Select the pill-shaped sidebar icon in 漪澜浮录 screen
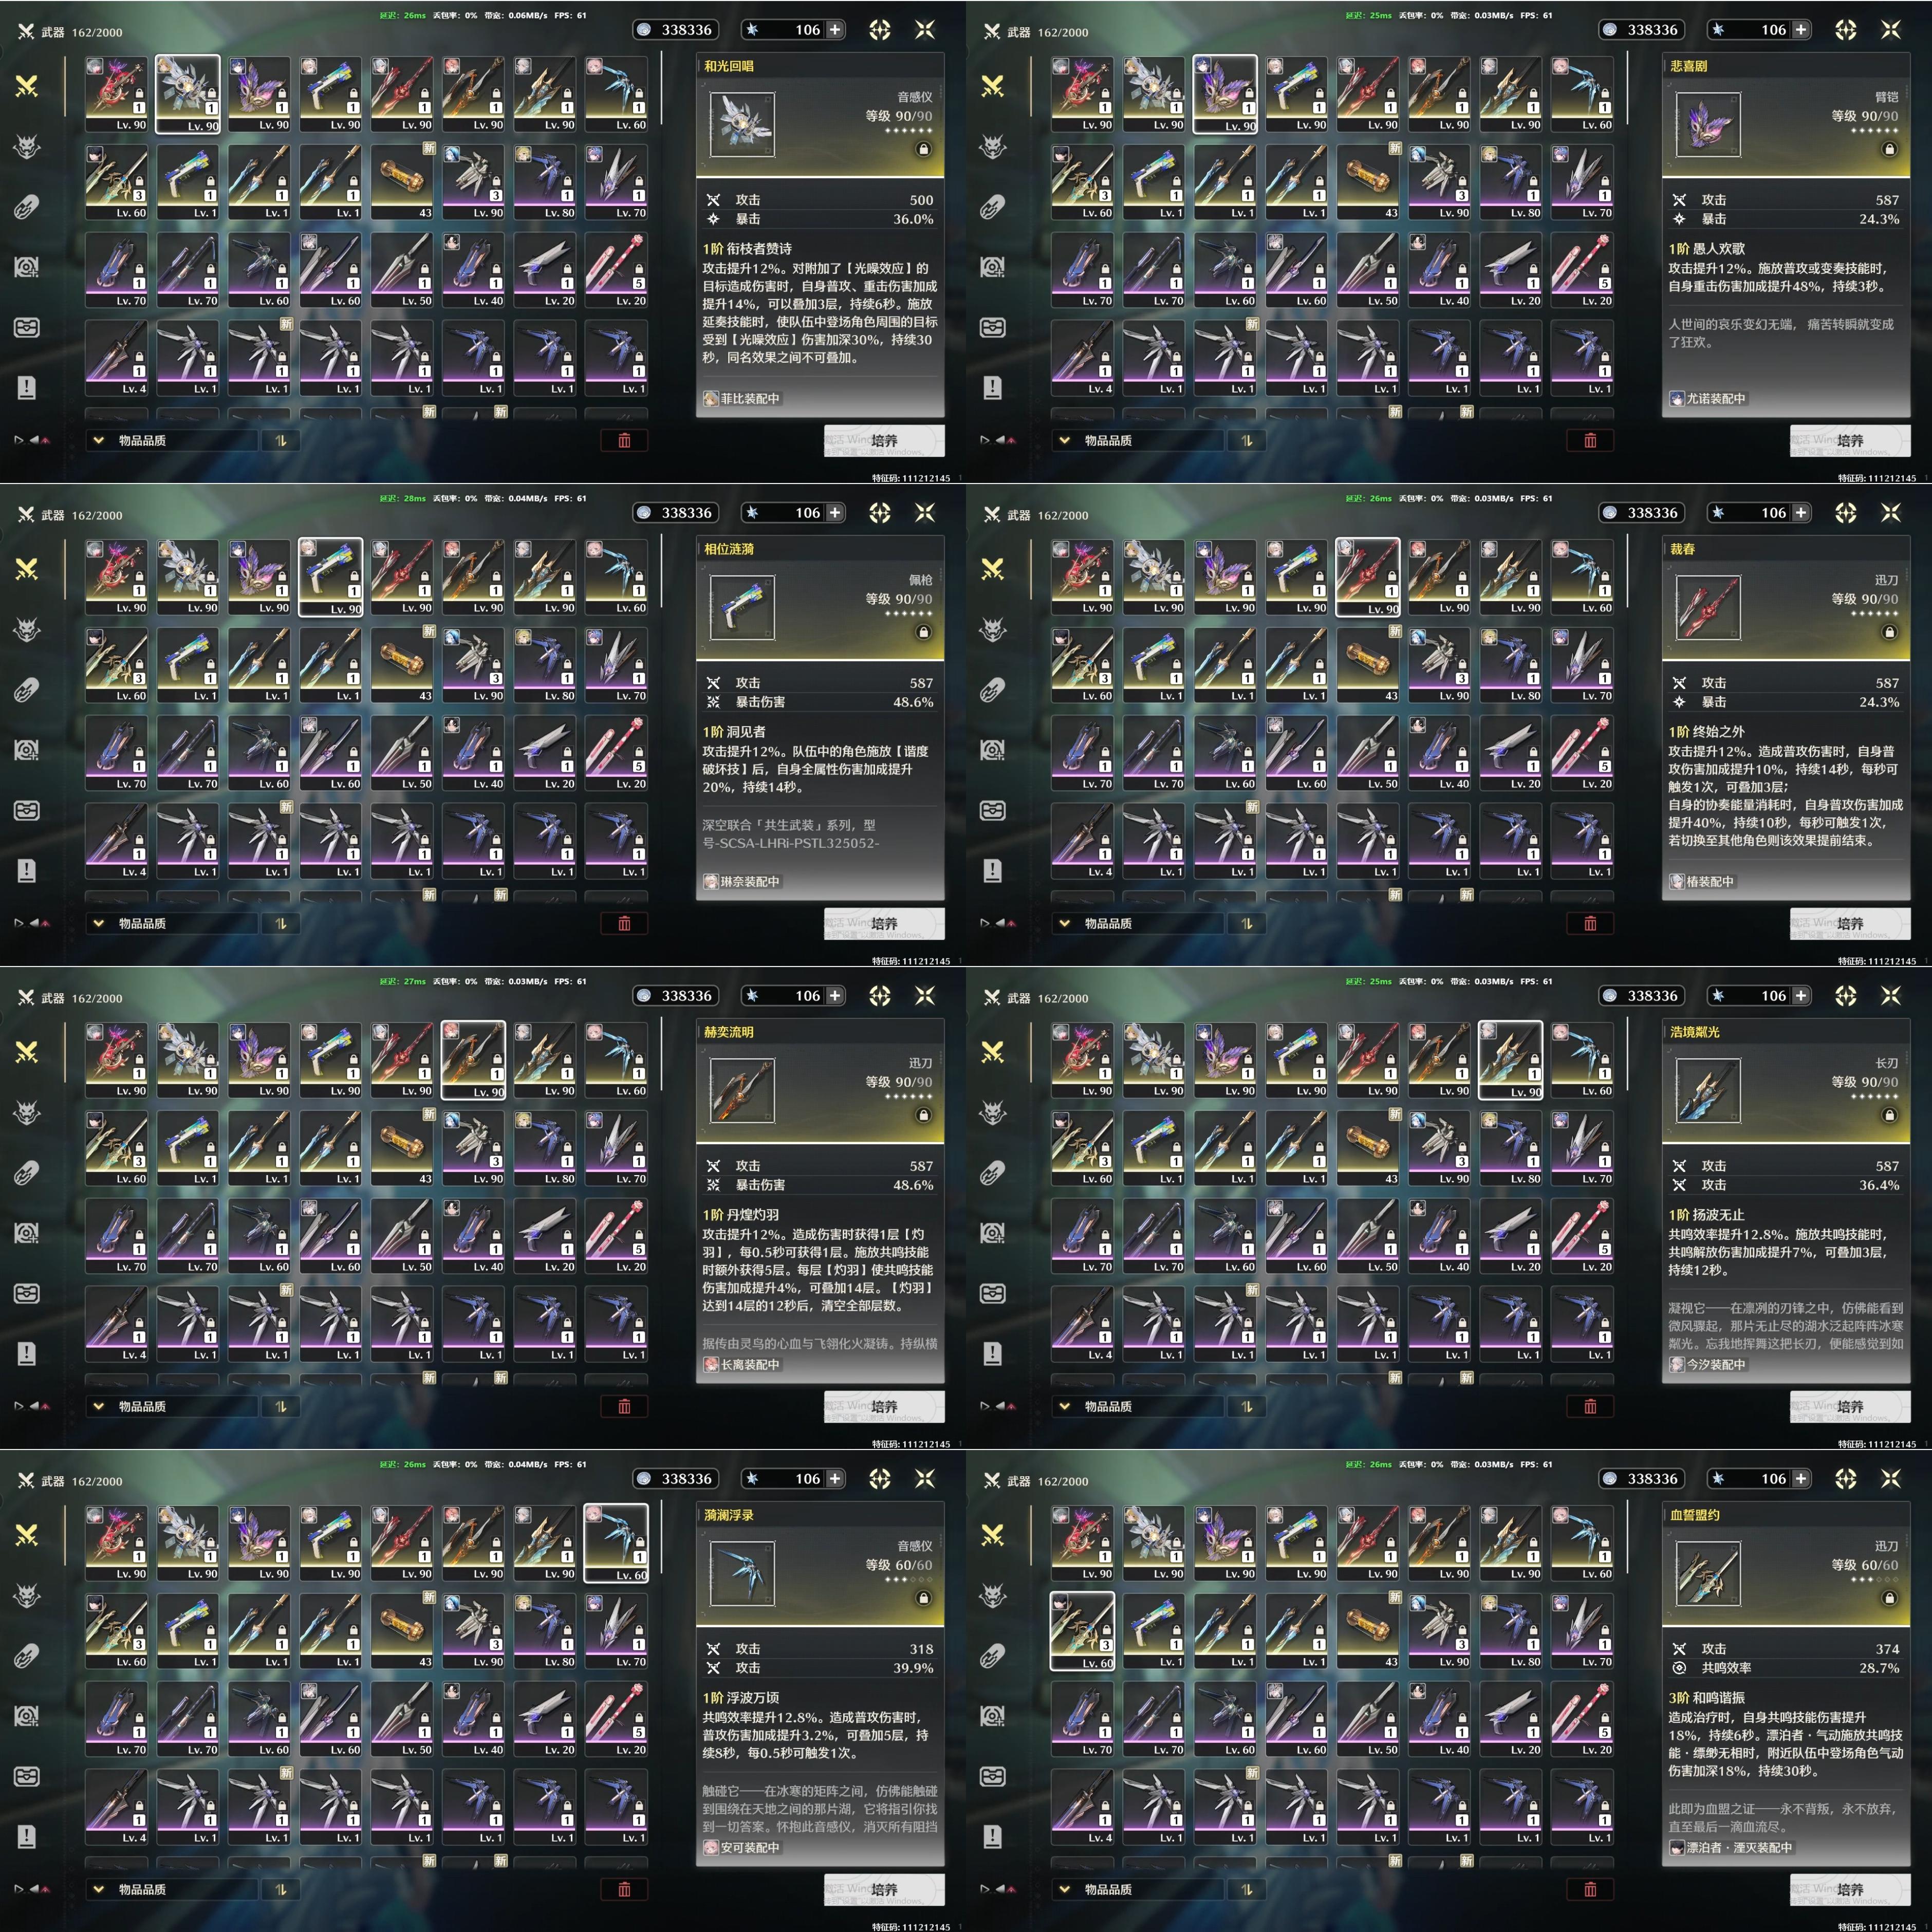 click(27, 1655)
